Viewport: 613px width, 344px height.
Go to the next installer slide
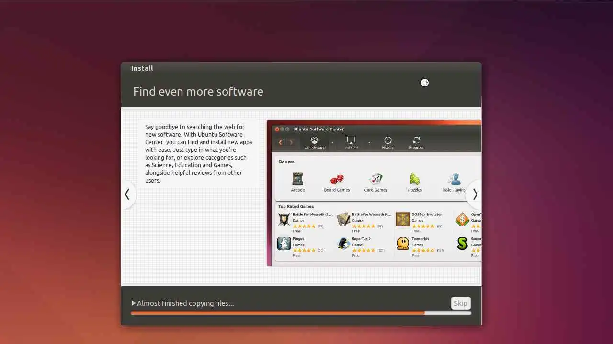click(x=475, y=194)
